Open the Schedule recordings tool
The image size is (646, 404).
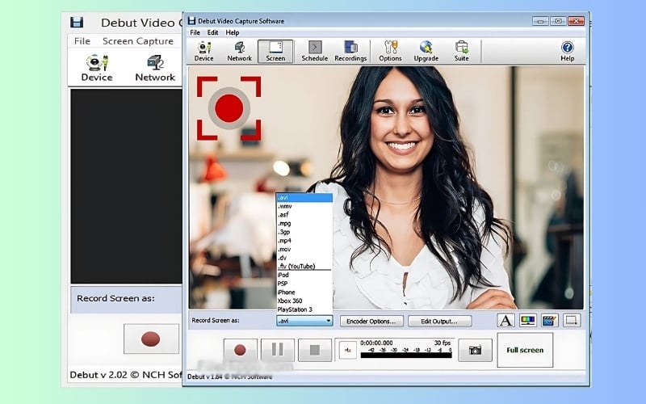(314, 52)
